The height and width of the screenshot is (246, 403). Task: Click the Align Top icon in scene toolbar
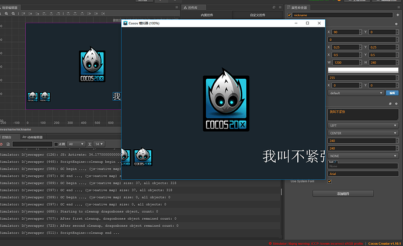coord(23,13)
